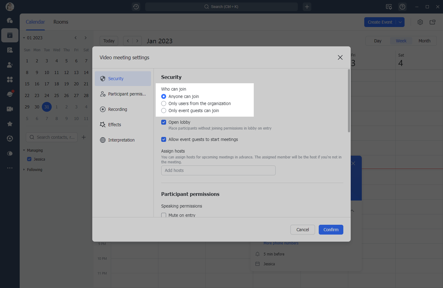443x288 pixels.
Task: Open the help question mark icon
Action: coord(402,7)
